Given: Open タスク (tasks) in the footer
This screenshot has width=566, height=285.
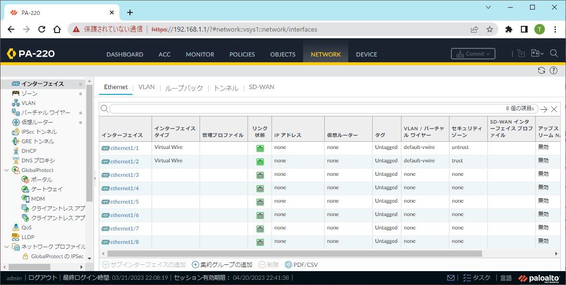Looking at the screenshot, I should coord(476,278).
